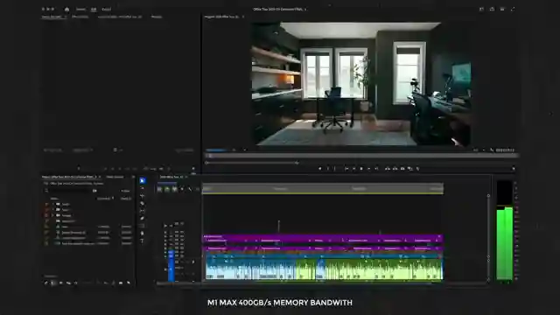Toggle Snap in the timeline
The height and width of the screenshot is (315, 560).
[x=167, y=189]
